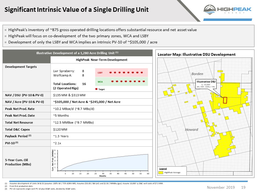The image size is (257, 193).
Task: Click the '~1.3 Years' value
Action: [61, 136]
